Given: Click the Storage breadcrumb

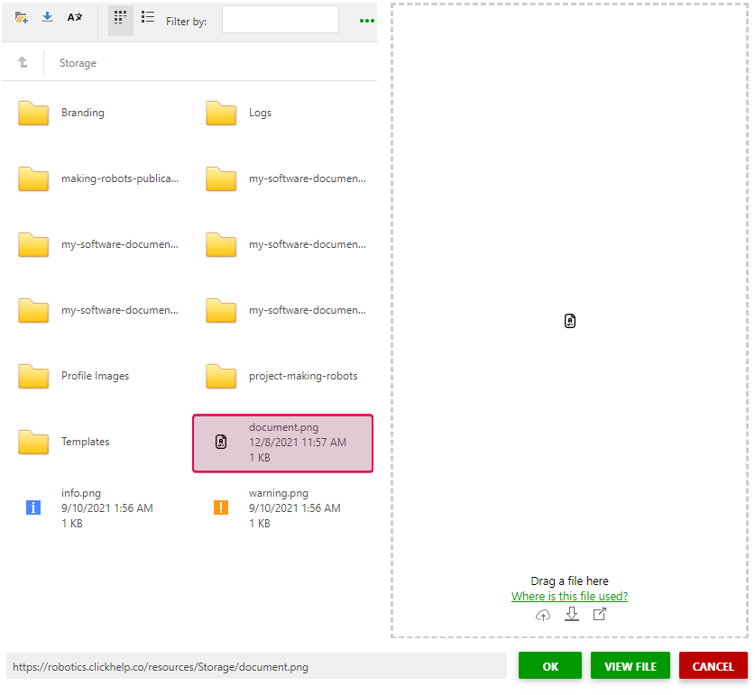Looking at the screenshot, I should click(78, 63).
